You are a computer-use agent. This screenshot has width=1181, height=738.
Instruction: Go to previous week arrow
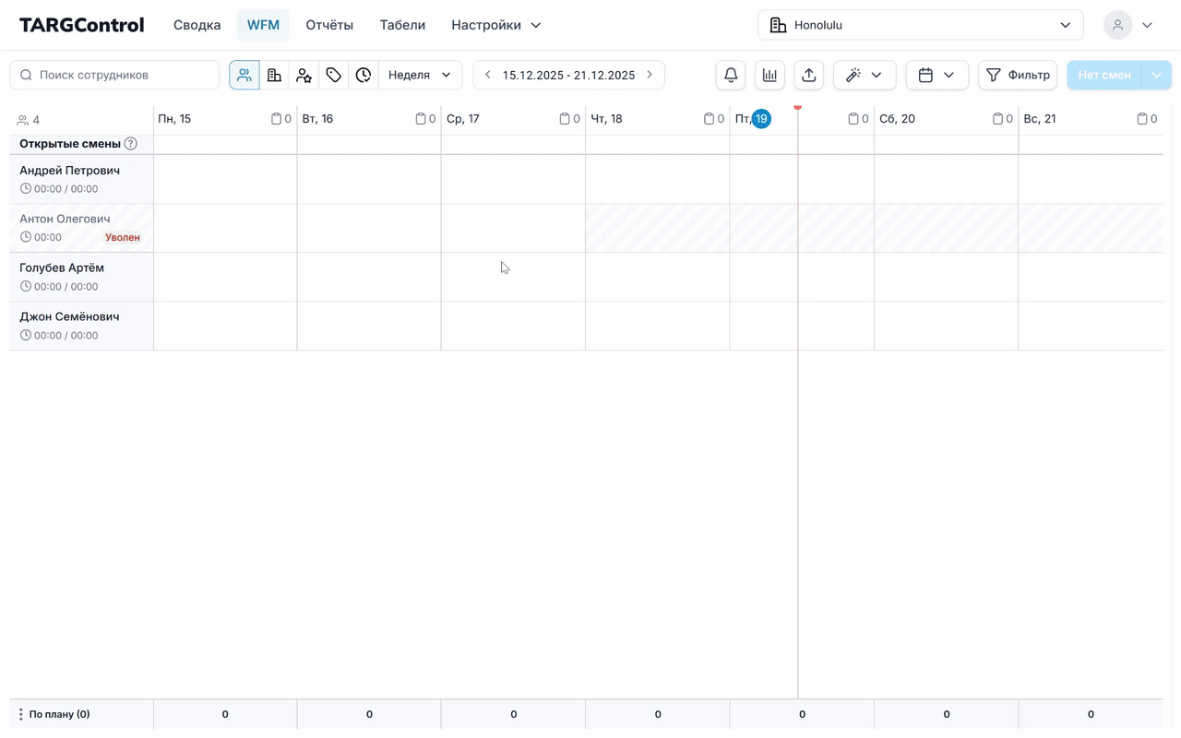[488, 75]
